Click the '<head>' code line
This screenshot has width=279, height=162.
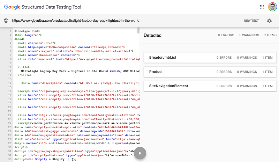(20, 39)
